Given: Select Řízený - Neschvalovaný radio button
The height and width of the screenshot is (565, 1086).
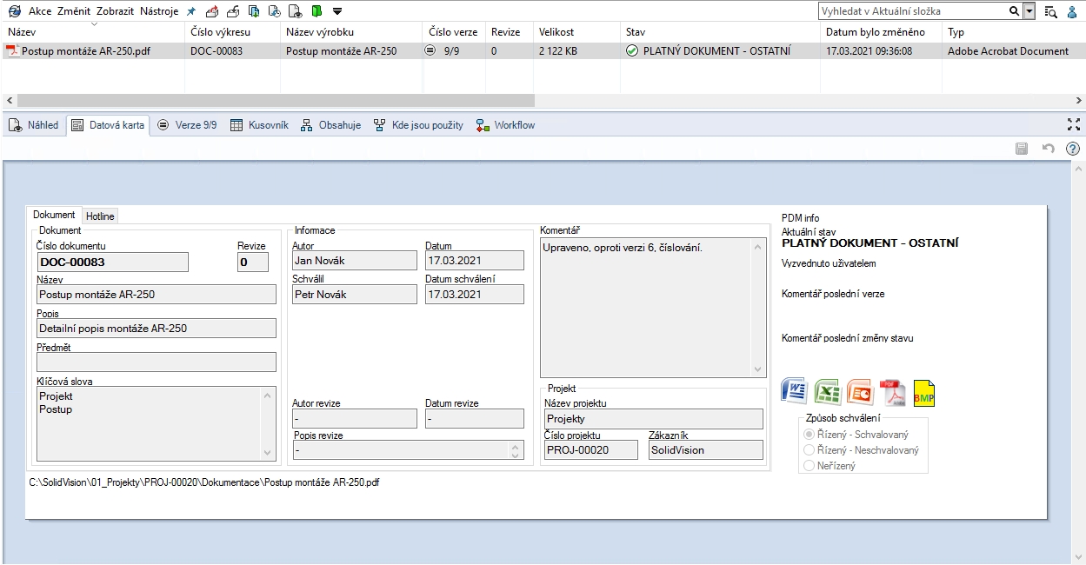Looking at the screenshot, I should (810, 450).
